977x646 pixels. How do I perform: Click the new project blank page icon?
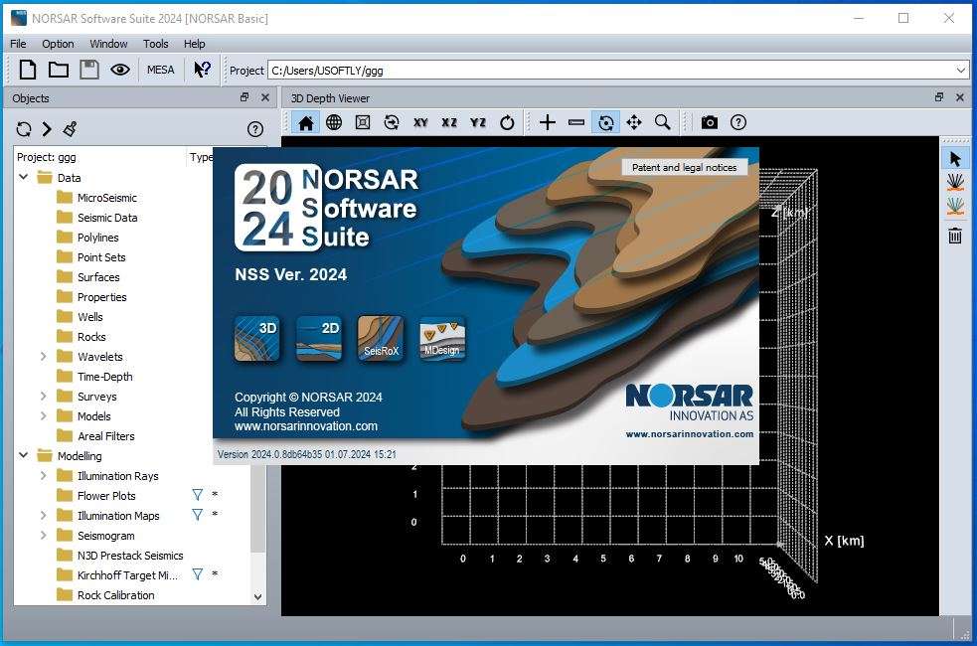click(x=28, y=70)
